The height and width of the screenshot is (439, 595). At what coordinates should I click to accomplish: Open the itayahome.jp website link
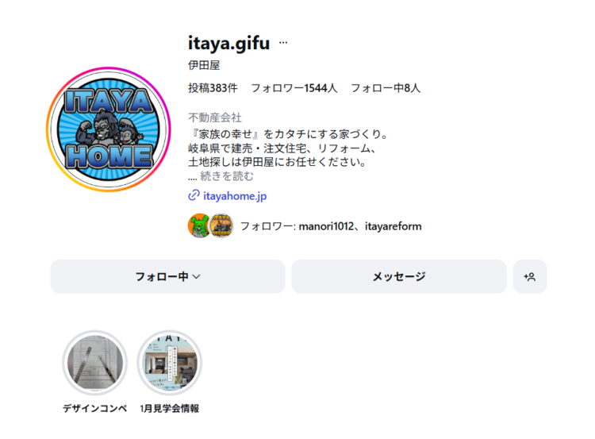(x=235, y=196)
